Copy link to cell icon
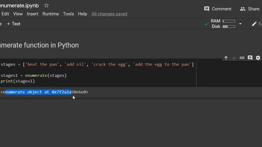 [x=242, y=58]
